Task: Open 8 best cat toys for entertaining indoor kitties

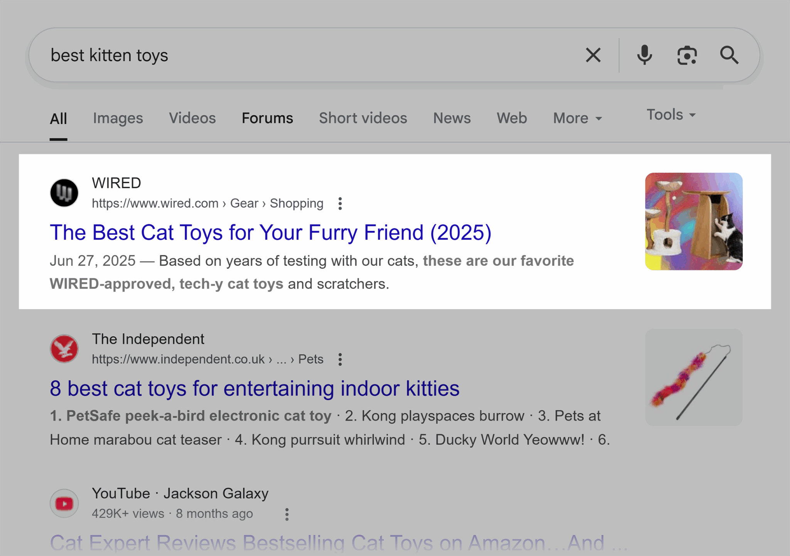Action: click(255, 388)
